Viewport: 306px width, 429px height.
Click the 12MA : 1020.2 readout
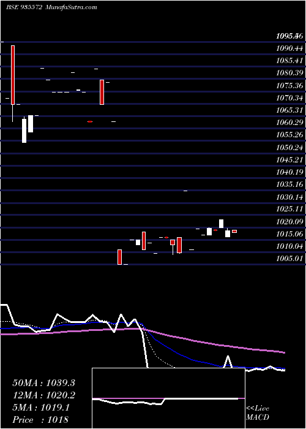(43, 395)
